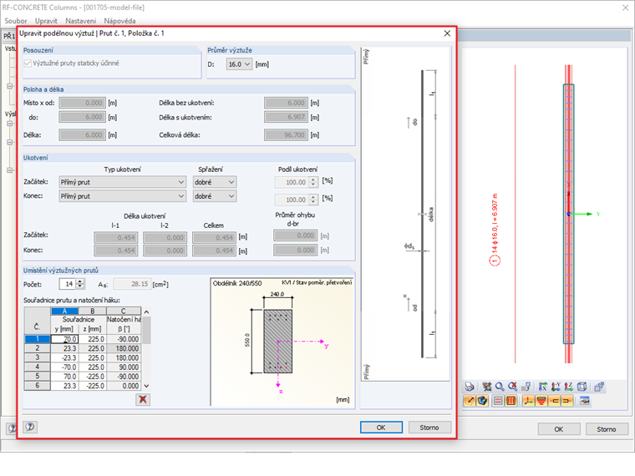The width and height of the screenshot is (635, 476).
Task: Select column A header in coordinates table
Action: (x=64, y=311)
